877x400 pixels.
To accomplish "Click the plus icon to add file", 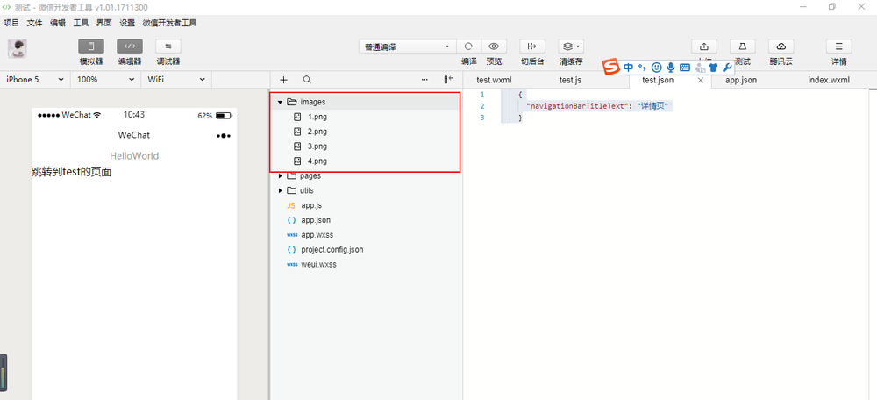I will 283,80.
